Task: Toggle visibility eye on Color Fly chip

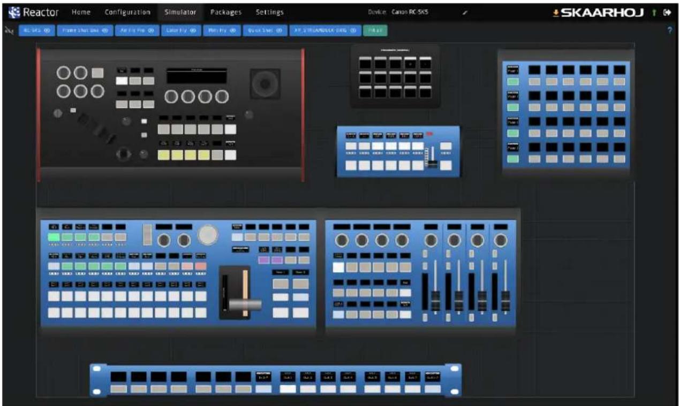Action: tap(192, 30)
